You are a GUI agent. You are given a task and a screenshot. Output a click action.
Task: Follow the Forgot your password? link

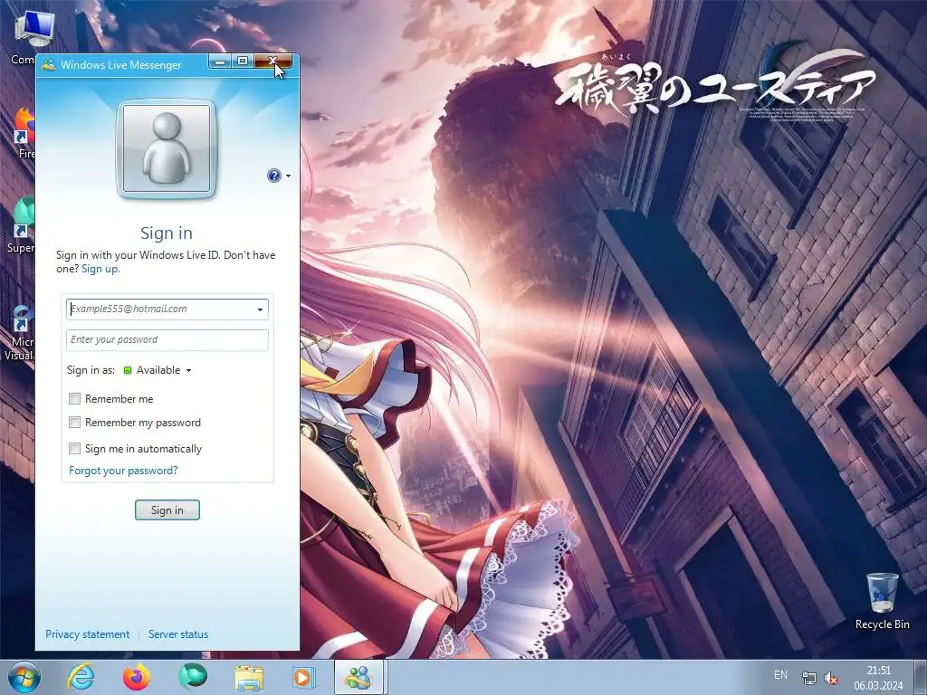[123, 471]
